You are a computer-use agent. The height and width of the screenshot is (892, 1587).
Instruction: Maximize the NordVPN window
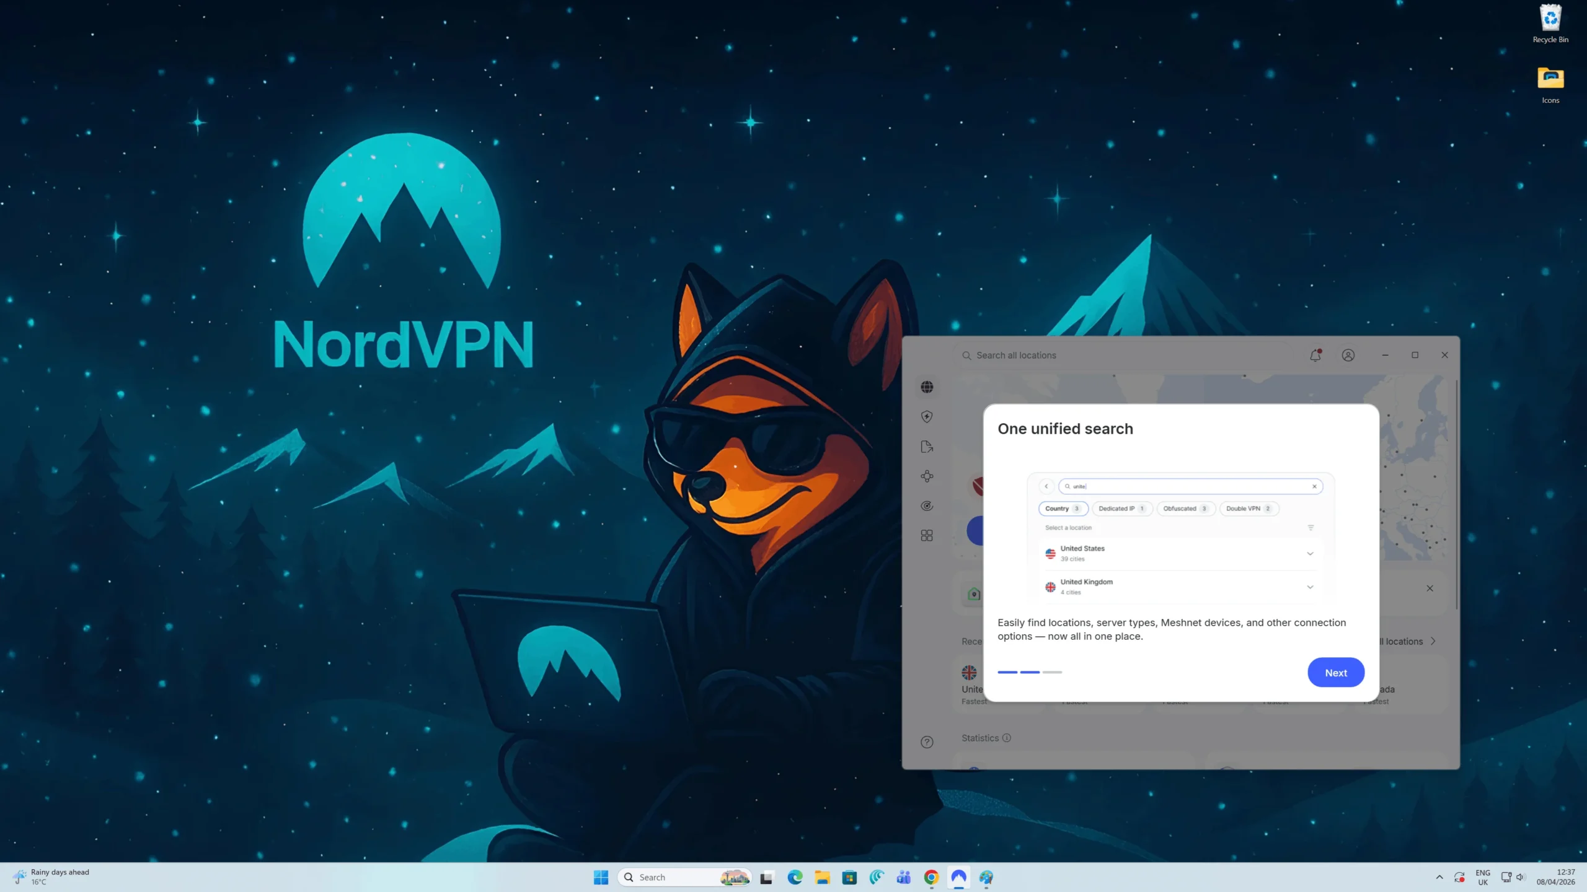(1415, 355)
